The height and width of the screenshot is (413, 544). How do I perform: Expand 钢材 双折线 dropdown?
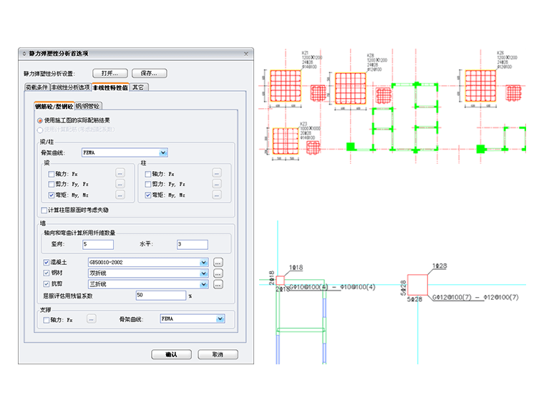(204, 273)
